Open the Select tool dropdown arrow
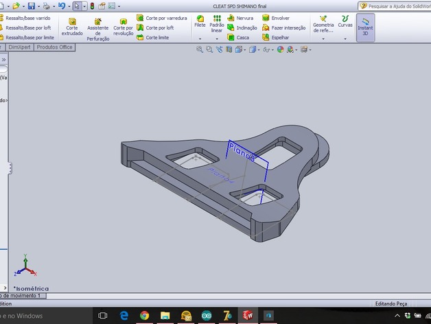The height and width of the screenshot is (324, 431). [84, 6]
